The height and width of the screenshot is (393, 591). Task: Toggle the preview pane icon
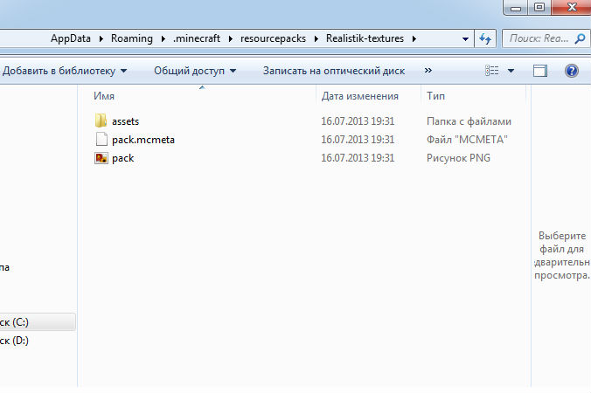point(539,71)
